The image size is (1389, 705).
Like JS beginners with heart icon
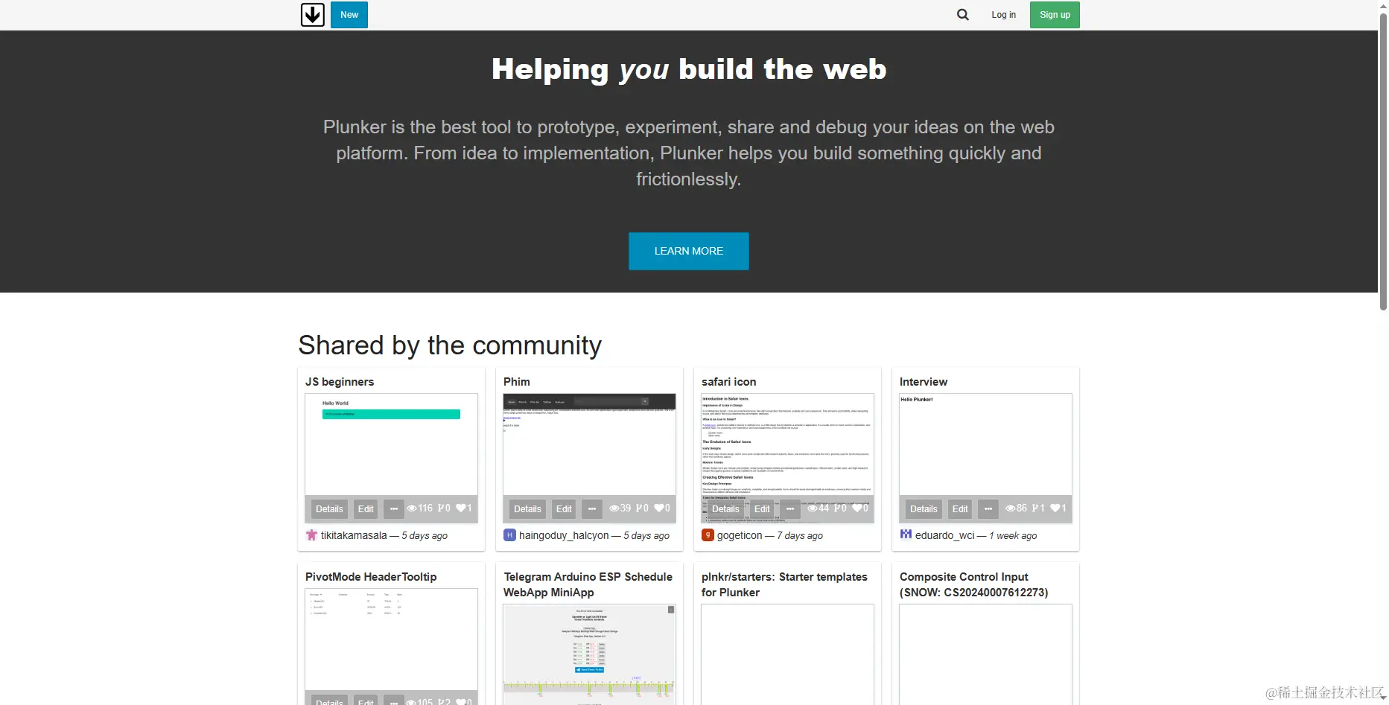pyautogui.click(x=460, y=508)
